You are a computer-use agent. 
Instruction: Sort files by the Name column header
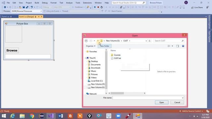pyautogui.click(x=113, y=51)
